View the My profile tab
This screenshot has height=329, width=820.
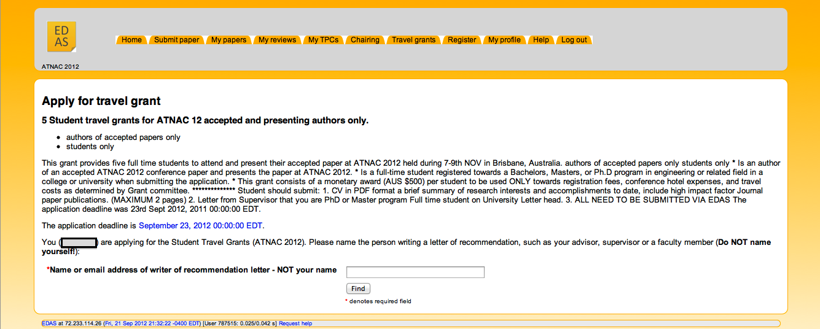(x=504, y=40)
